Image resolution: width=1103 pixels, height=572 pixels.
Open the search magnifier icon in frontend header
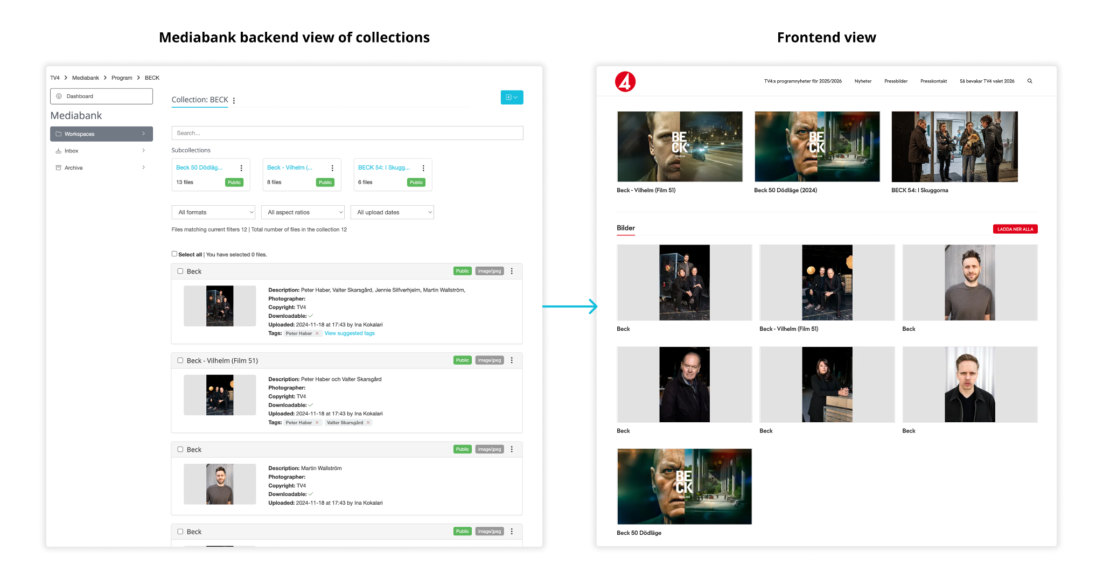tap(1030, 81)
